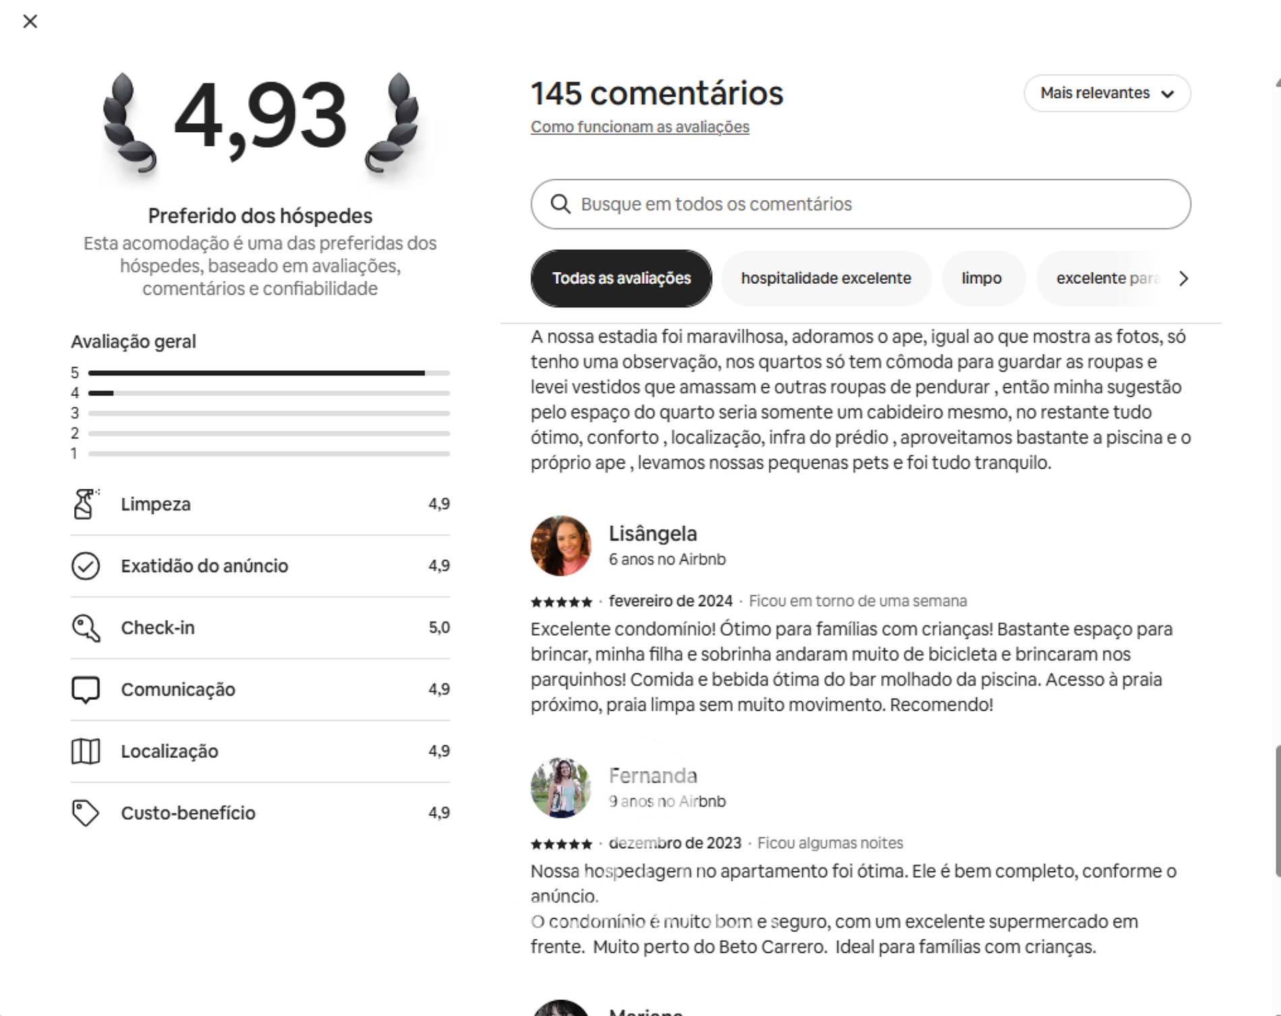Open Como funcionam as avaliações link
This screenshot has height=1016, width=1281.
pyautogui.click(x=639, y=127)
